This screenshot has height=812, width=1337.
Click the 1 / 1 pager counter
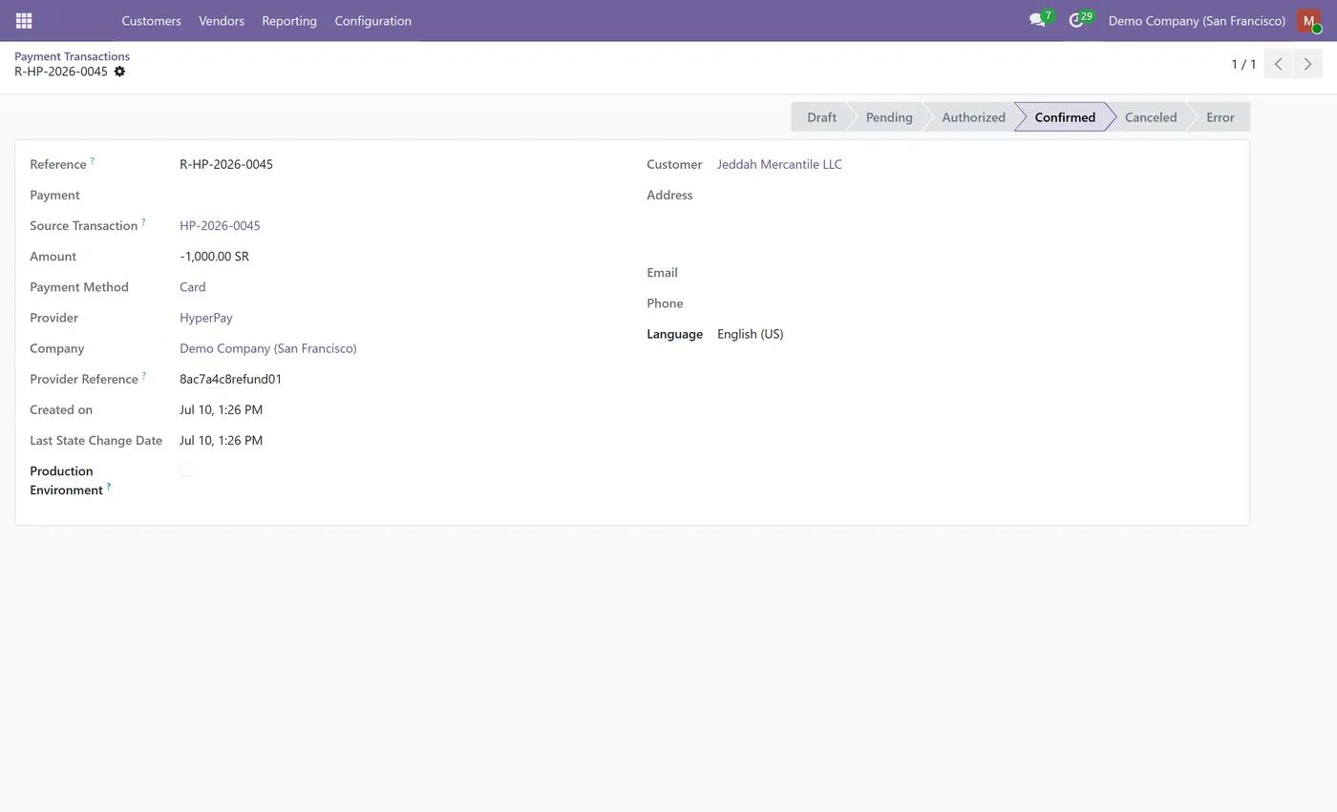[1243, 64]
